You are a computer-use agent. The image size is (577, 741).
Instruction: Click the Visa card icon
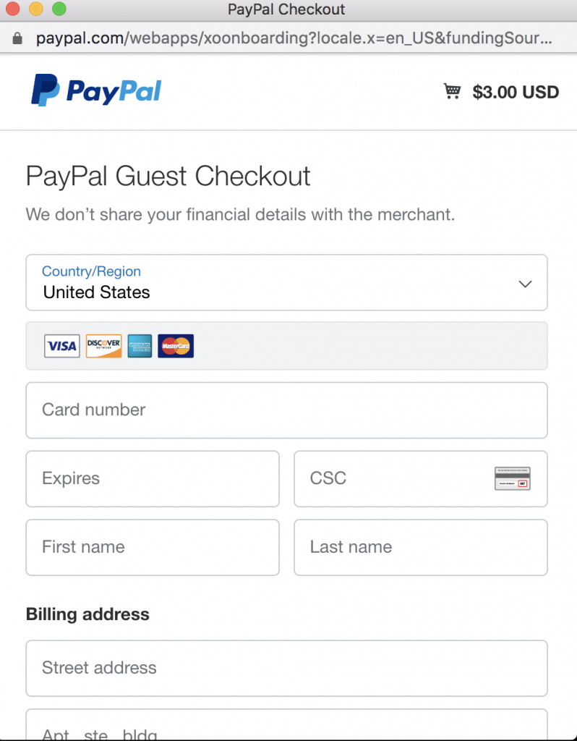click(61, 346)
